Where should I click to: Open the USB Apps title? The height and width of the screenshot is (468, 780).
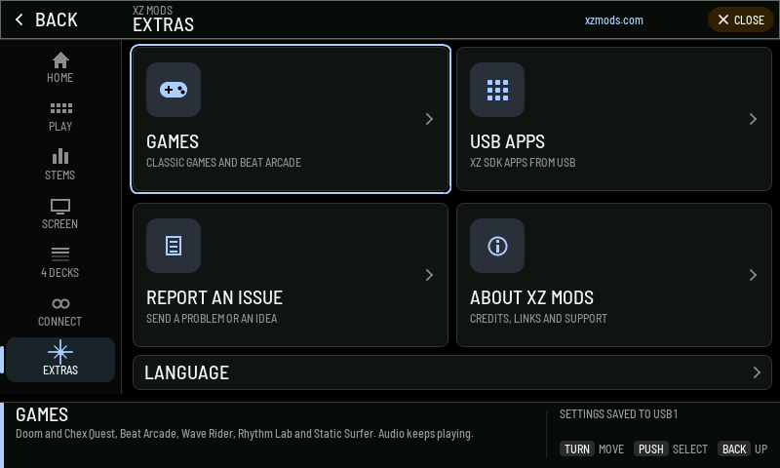coord(507,141)
